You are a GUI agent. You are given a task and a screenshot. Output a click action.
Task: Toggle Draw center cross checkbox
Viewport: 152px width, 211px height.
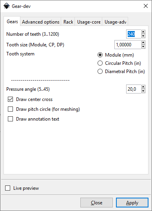click(x=10, y=99)
